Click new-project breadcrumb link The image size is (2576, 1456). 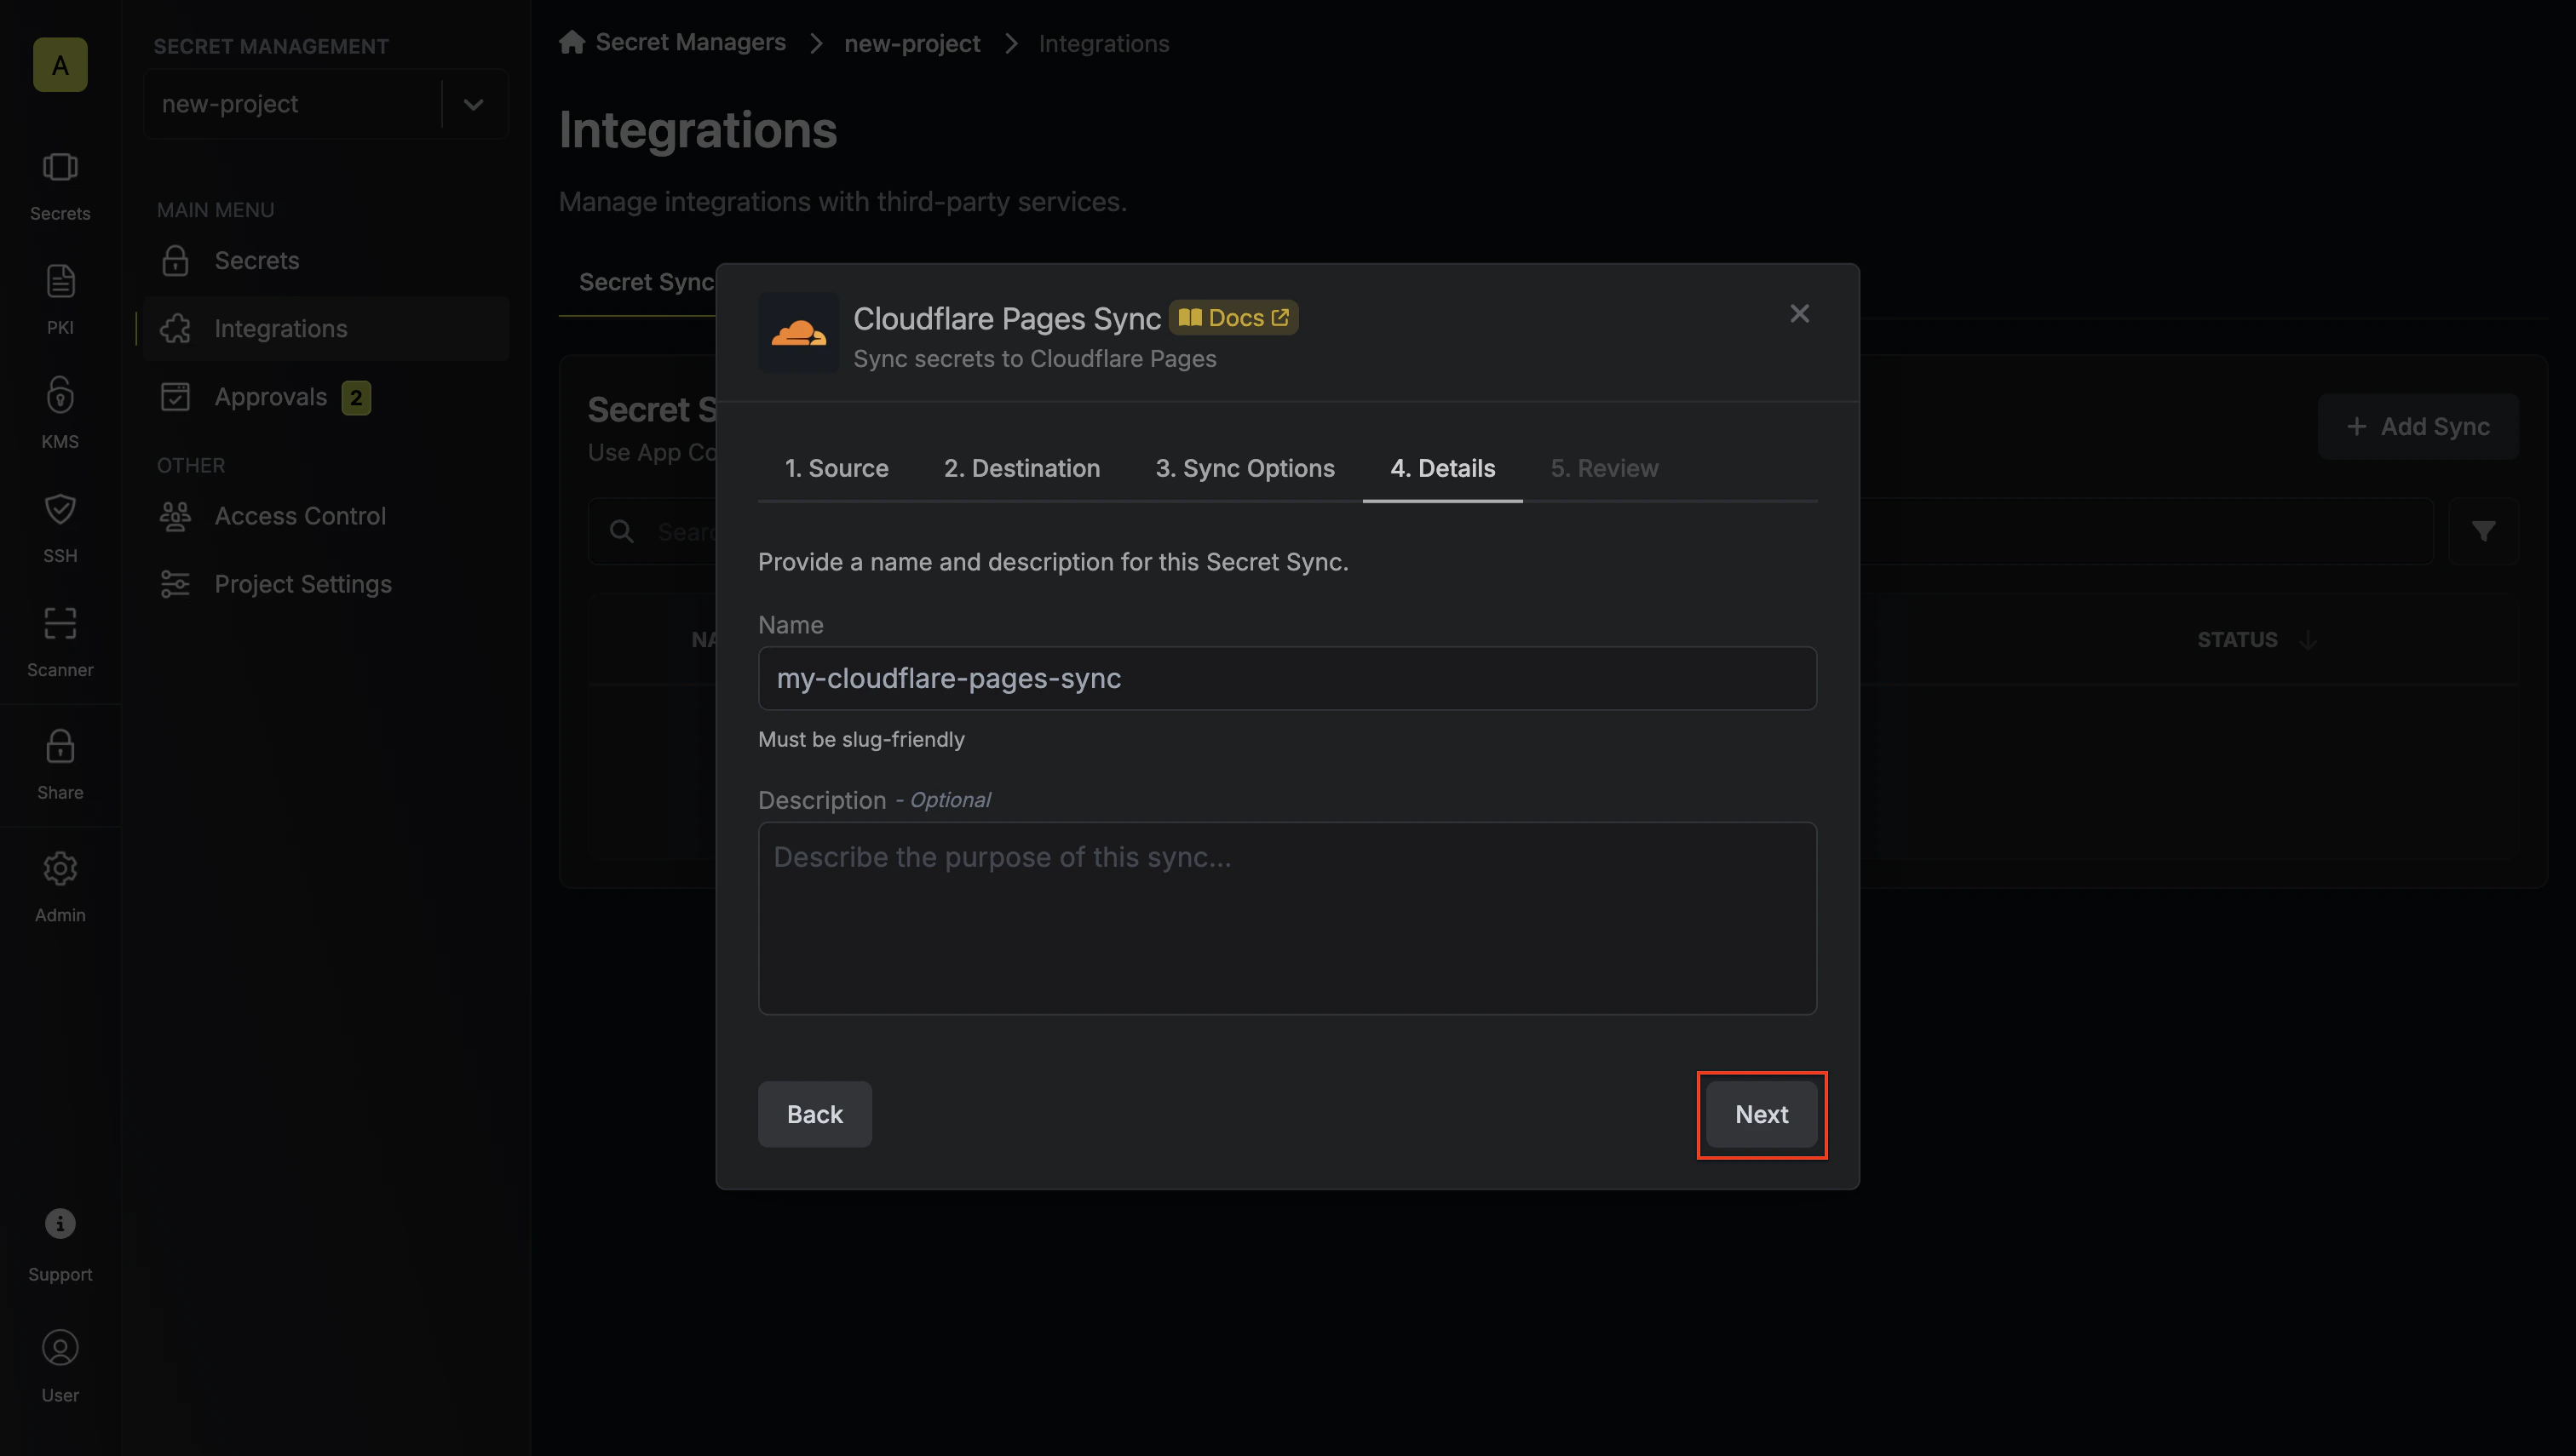click(911, 43)
